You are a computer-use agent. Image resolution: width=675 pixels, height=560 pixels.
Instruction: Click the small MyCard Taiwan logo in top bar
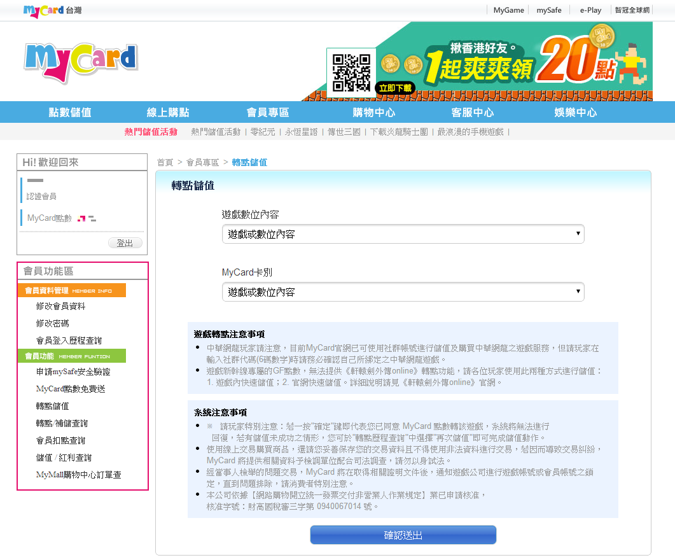pos(53,11)
